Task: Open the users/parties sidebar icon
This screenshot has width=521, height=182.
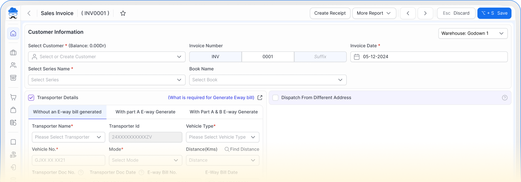Action: coord(13,65)
